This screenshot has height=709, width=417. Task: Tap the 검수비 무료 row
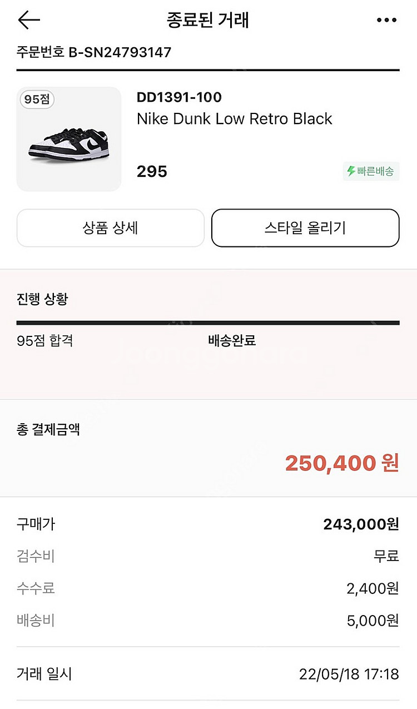(208, 556)
